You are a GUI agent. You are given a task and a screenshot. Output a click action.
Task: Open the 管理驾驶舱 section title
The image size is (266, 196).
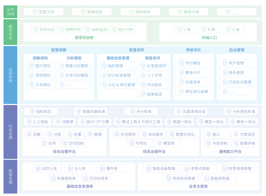(84, 38)
